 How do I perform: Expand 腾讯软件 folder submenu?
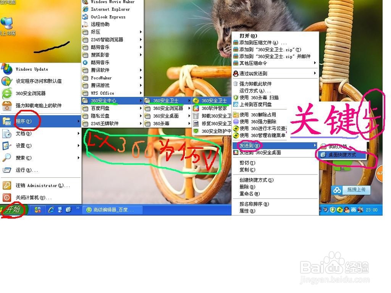pyautogui.click(x=113, y=70)
